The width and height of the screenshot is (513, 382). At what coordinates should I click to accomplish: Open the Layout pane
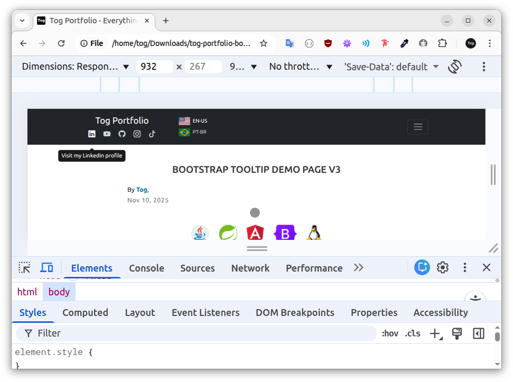[x=139, y=313]
